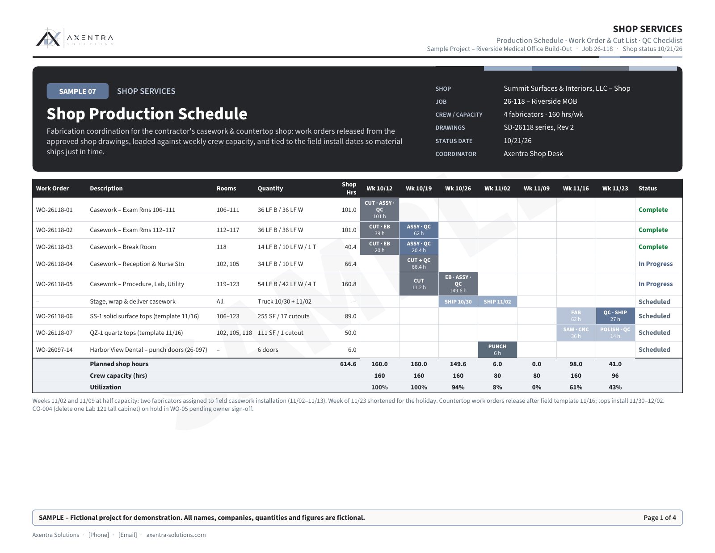Select the Summit Surfaces & Interiors shop name
The width and height of the screenshot is (715, 553).
click(567, 89)
